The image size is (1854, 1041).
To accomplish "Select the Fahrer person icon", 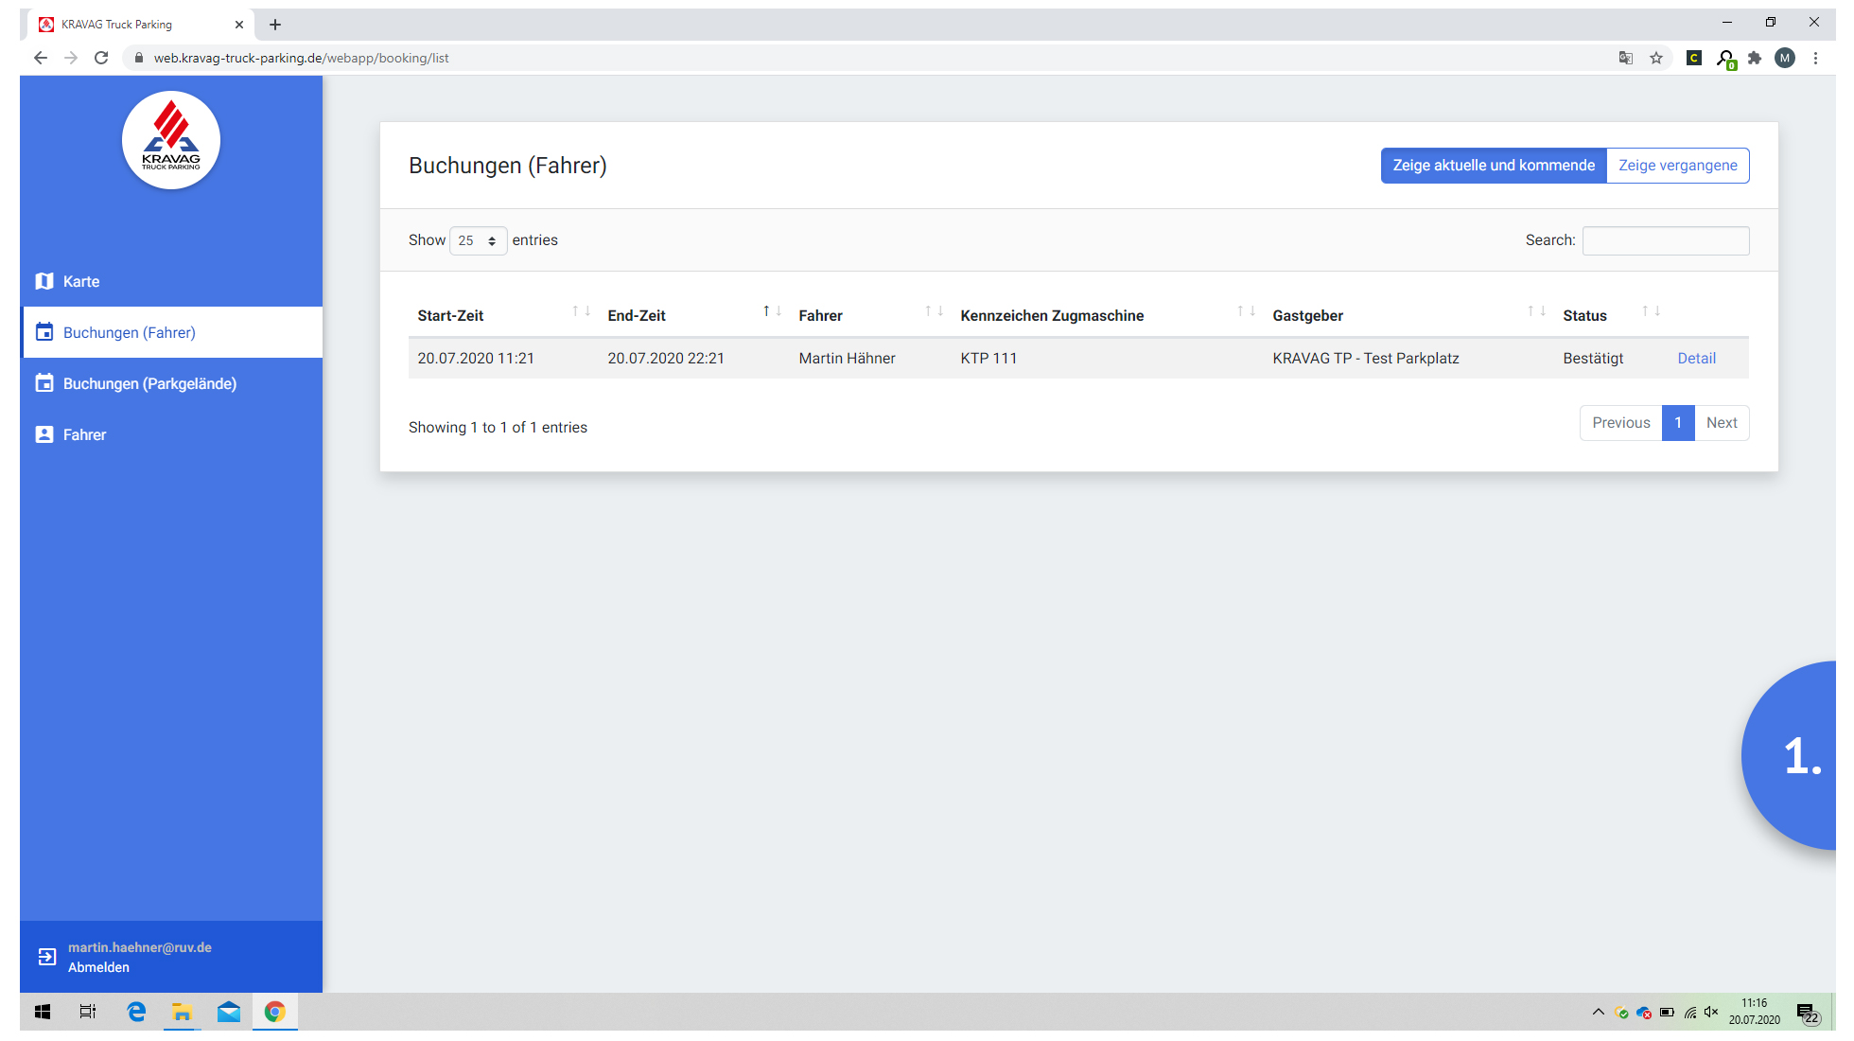I will click(44, 433).
